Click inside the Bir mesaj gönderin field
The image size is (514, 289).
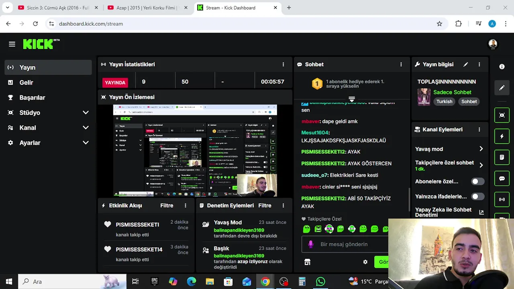[x=345, y=244]
